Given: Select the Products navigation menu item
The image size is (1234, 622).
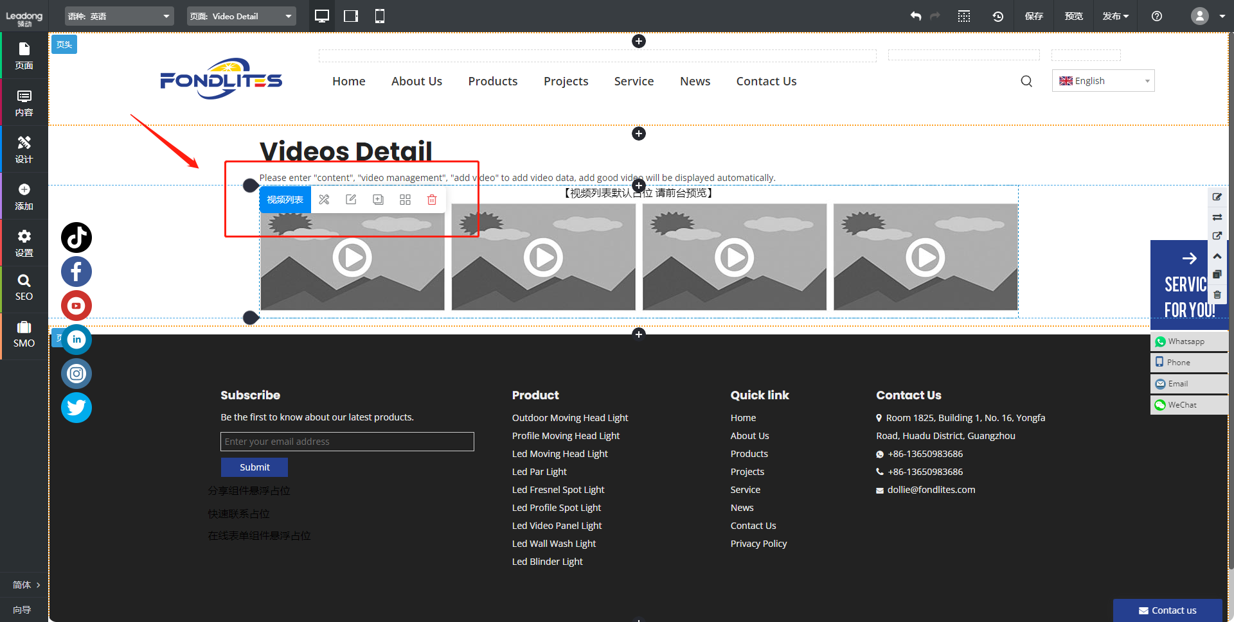Looking at the screenshot, I should (x=492, y=82).
